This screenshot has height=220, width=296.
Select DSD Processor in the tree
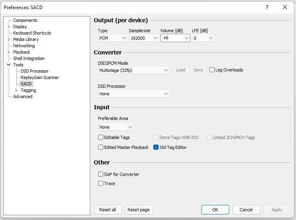click(x=35, y=71)
